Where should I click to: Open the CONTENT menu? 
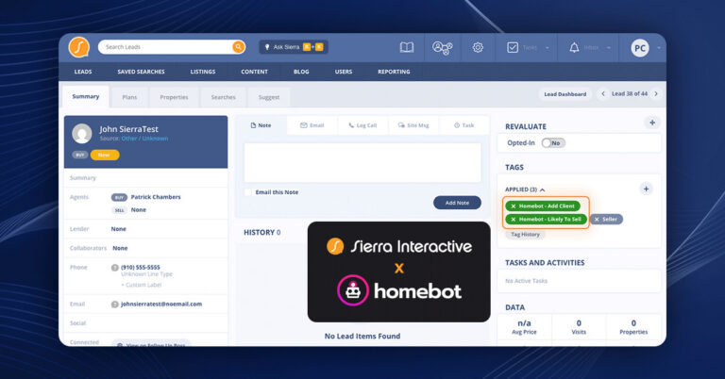pos(254,72)
